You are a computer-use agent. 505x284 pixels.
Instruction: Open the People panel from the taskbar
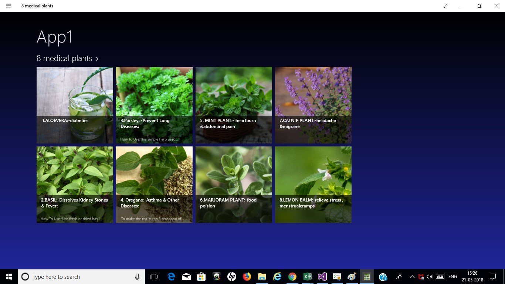coord(399,276)
